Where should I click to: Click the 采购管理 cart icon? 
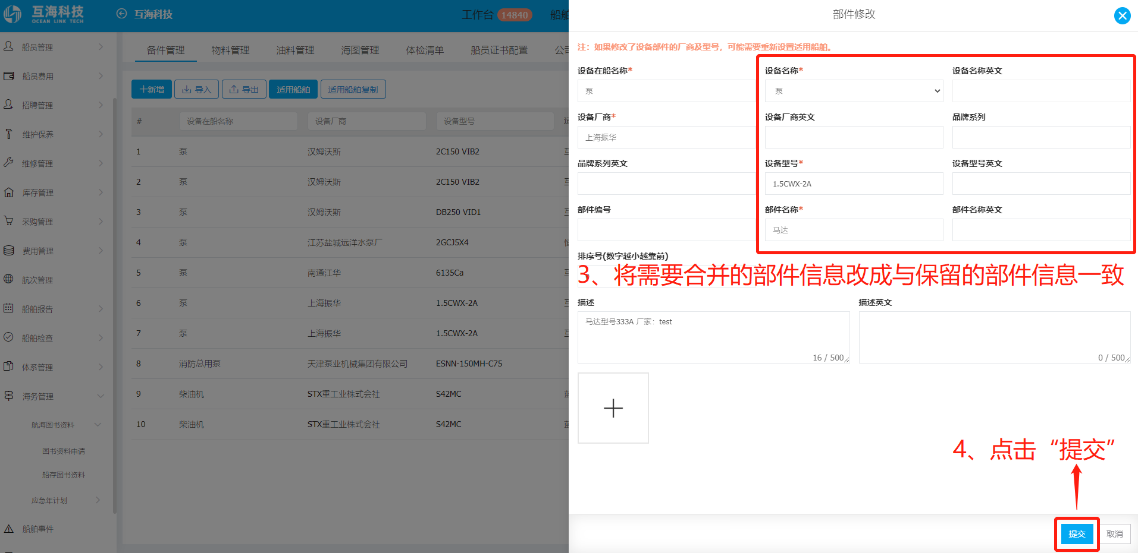click(9, 221)
